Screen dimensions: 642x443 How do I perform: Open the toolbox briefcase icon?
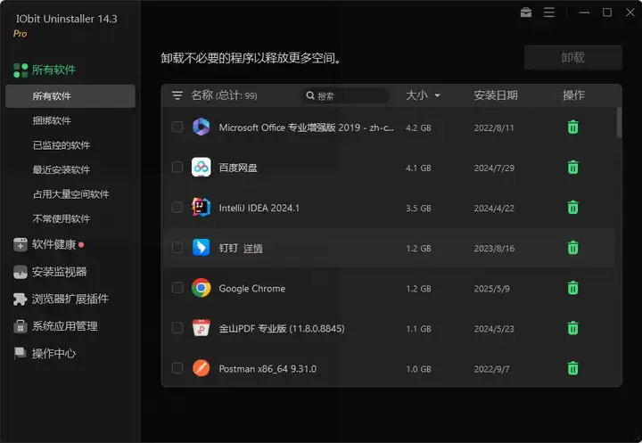526,12
